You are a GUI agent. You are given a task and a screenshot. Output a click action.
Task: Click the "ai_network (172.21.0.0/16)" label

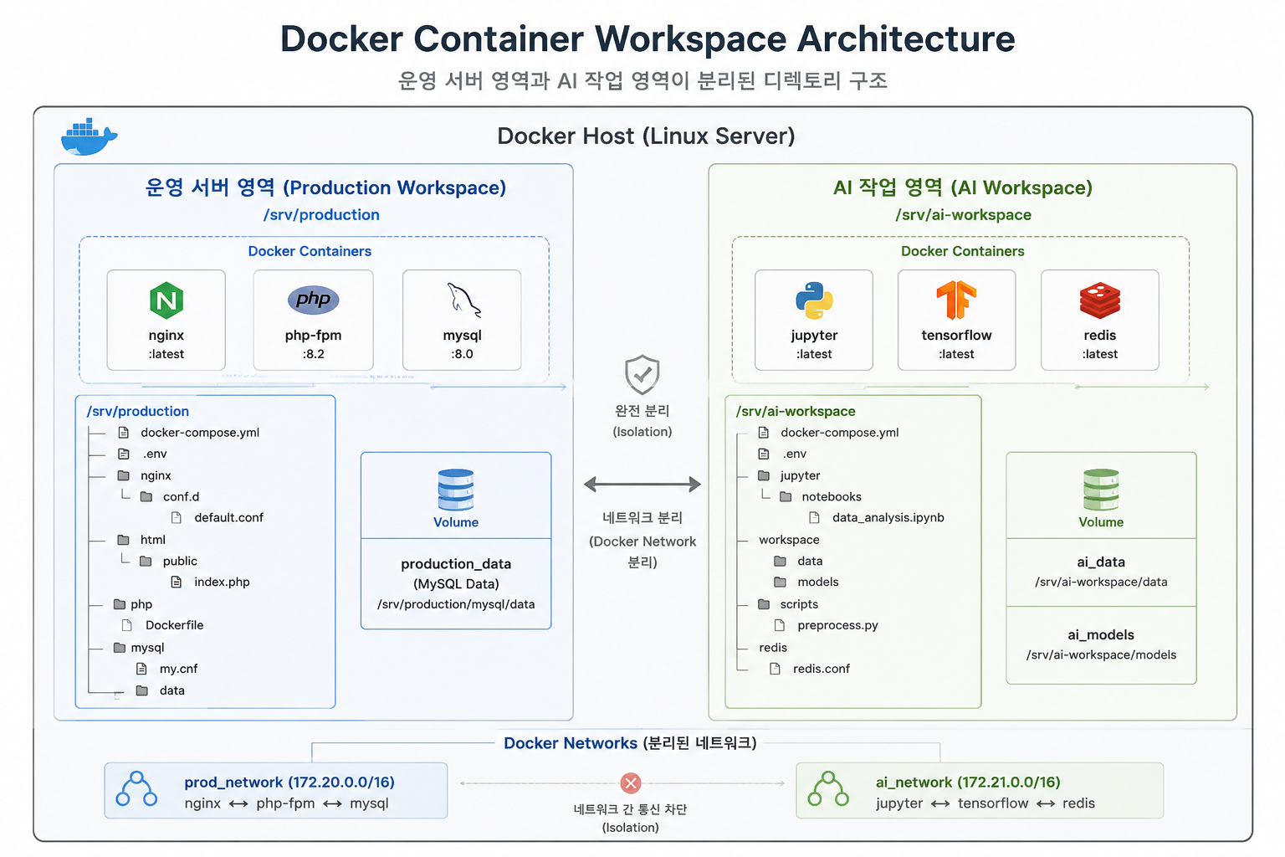pyautogui.click(x=968, y=783)
